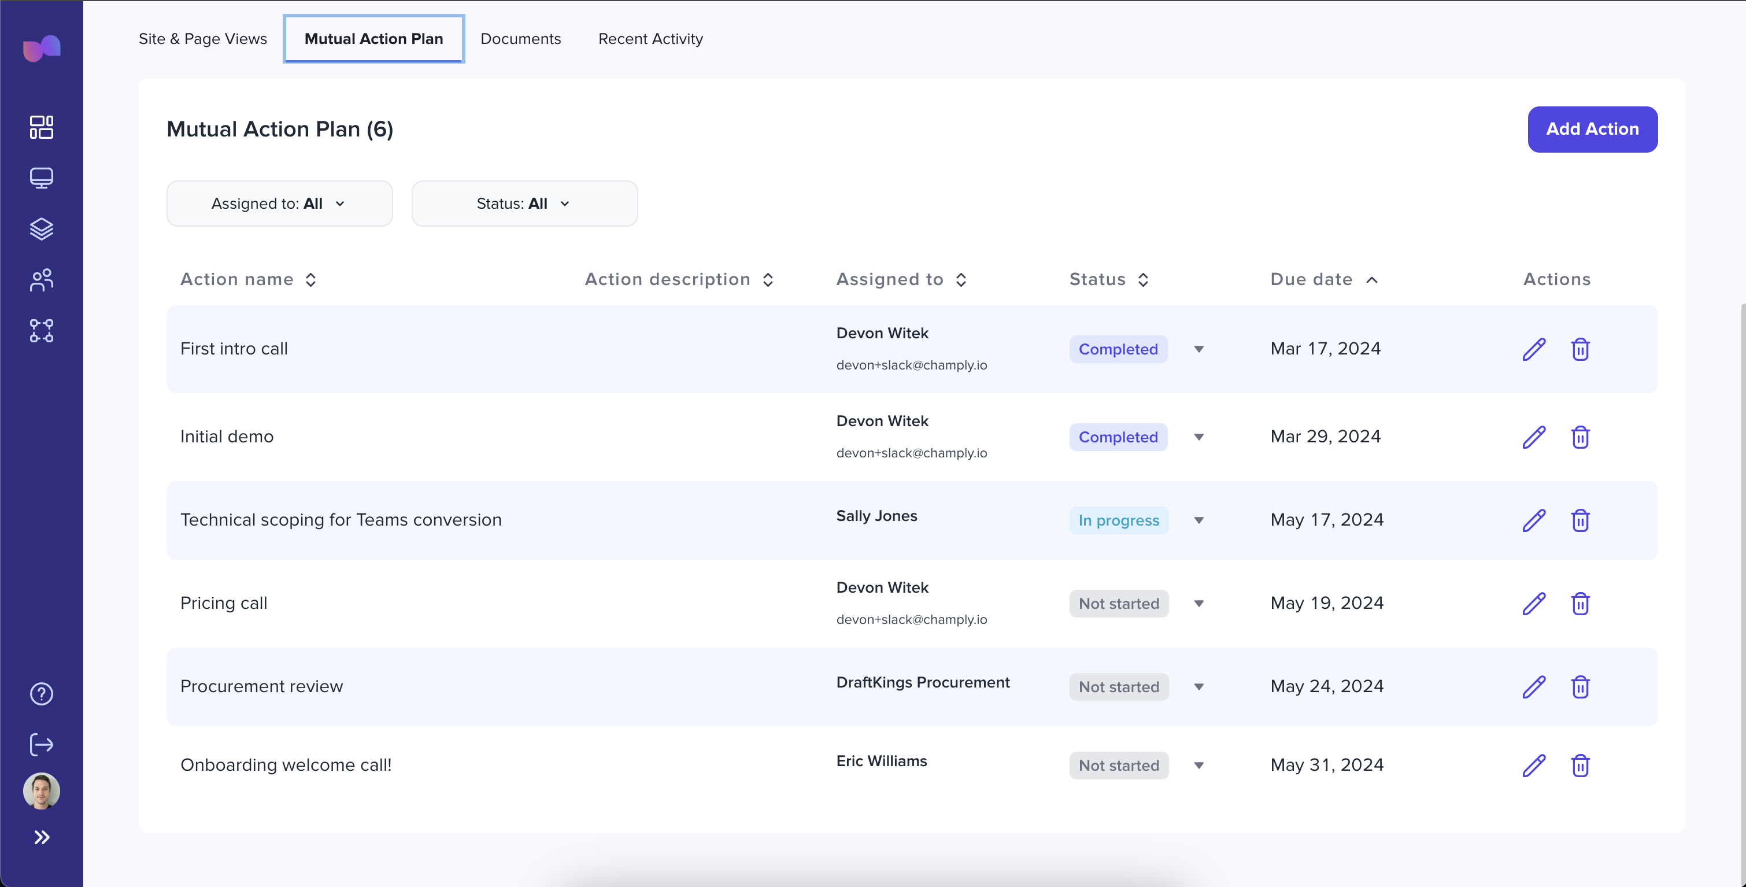This screenshot has height=887, width=1746.
Task: Delete the Technical scoping action
Action: click(1580, 521)
